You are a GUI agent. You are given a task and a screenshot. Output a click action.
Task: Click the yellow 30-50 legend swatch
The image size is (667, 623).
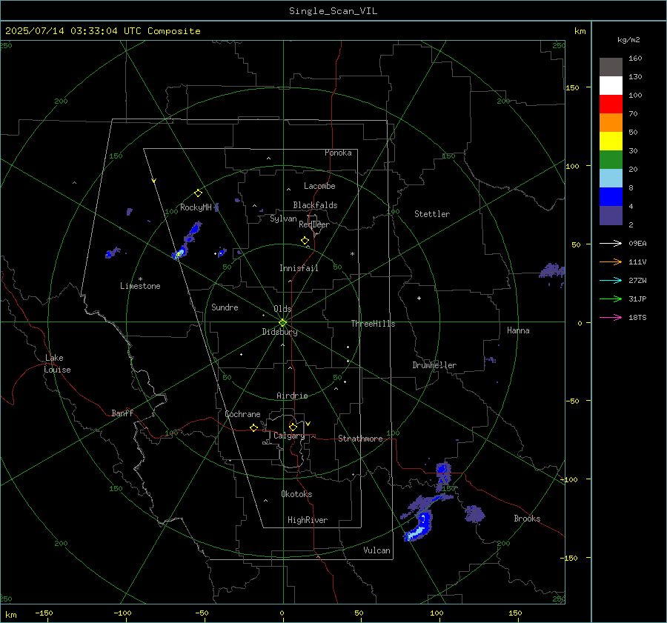(611, 141)
